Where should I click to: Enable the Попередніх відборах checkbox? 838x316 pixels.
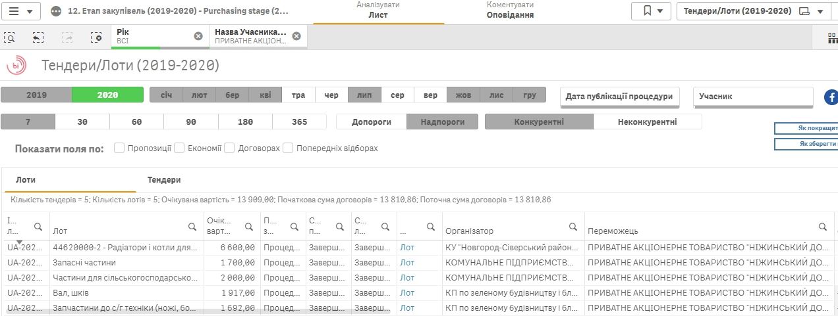tap(288, 148)
